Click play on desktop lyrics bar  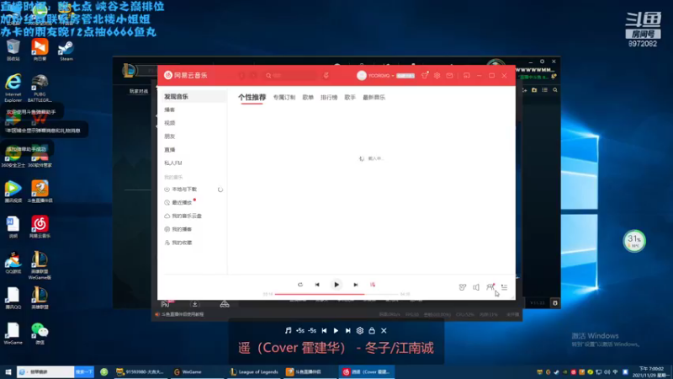(x=336, y=330)
